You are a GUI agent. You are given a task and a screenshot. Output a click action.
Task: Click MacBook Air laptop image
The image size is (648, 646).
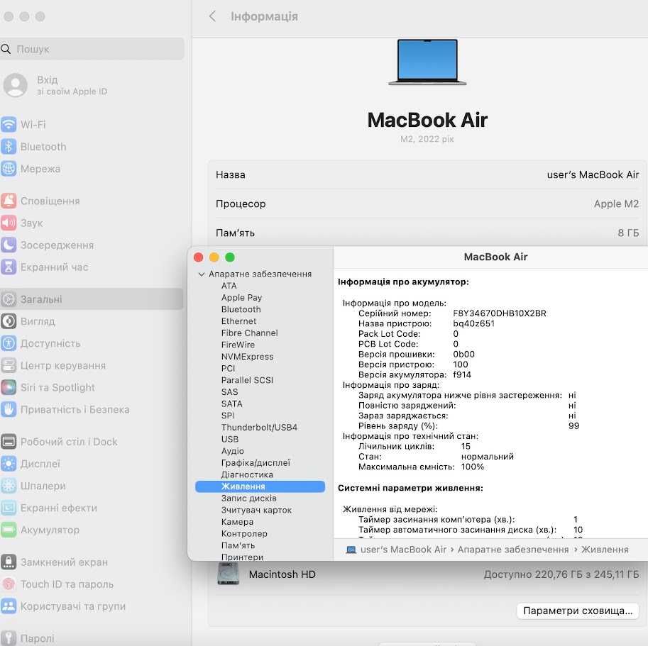pyautogui.click(x=427, y=62)
